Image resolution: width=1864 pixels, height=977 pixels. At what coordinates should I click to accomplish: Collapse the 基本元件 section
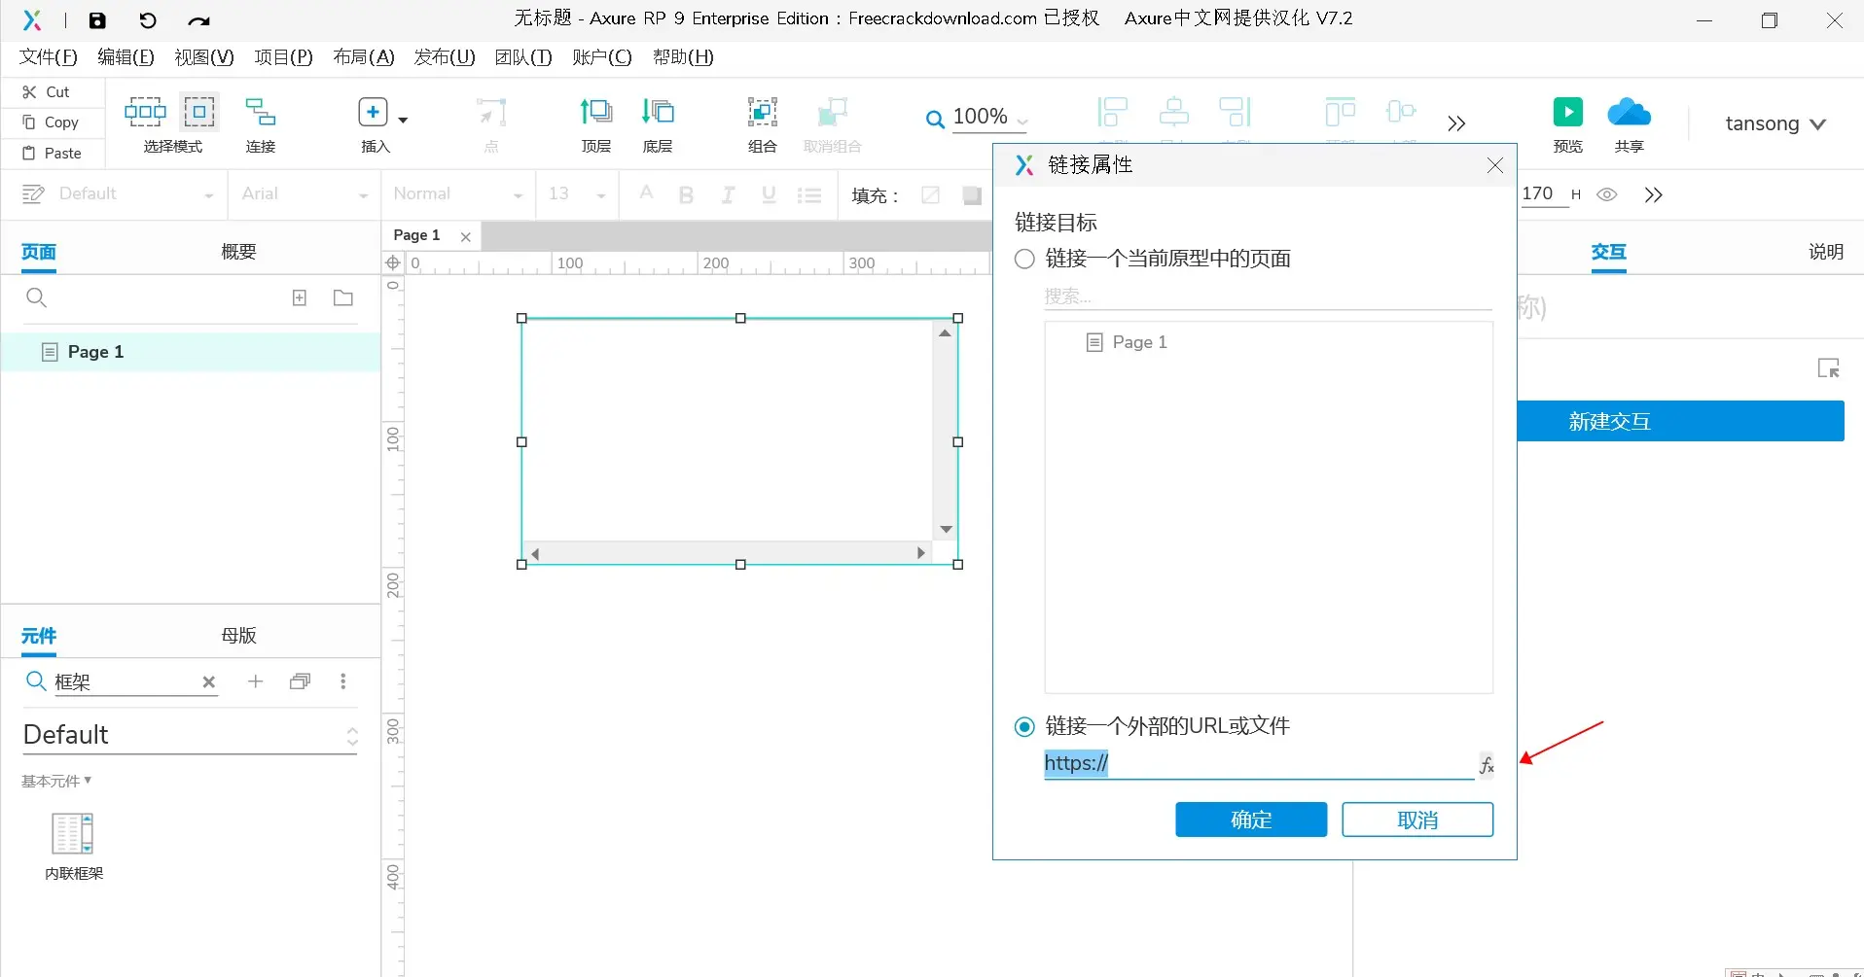pos(56,781)
